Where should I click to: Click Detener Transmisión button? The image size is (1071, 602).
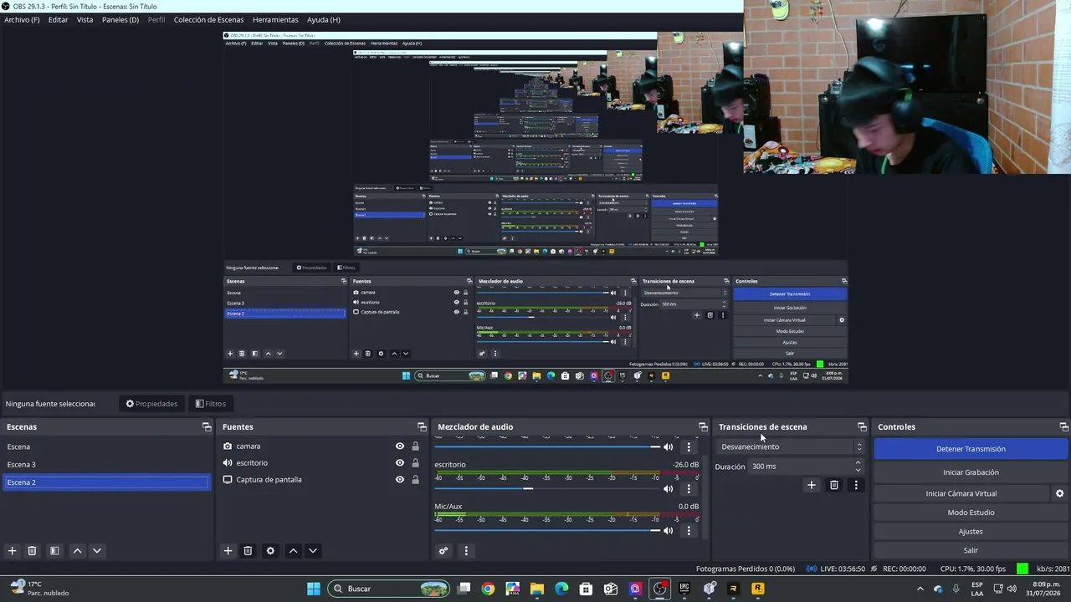coord(971,449)
